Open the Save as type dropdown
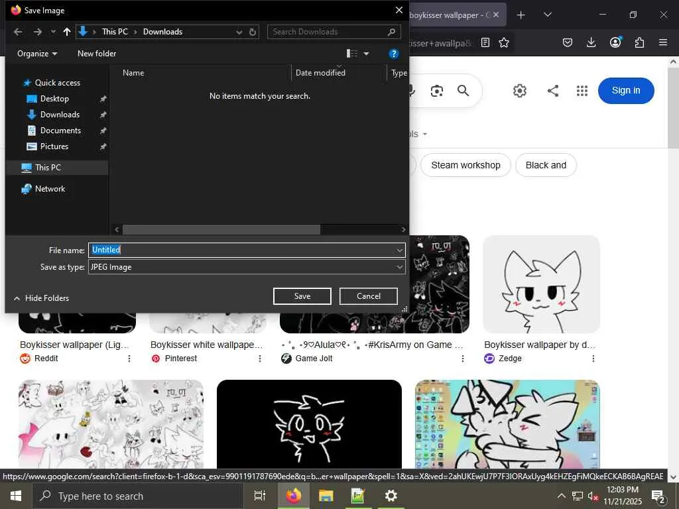679x509 pixels. point(247,267)
